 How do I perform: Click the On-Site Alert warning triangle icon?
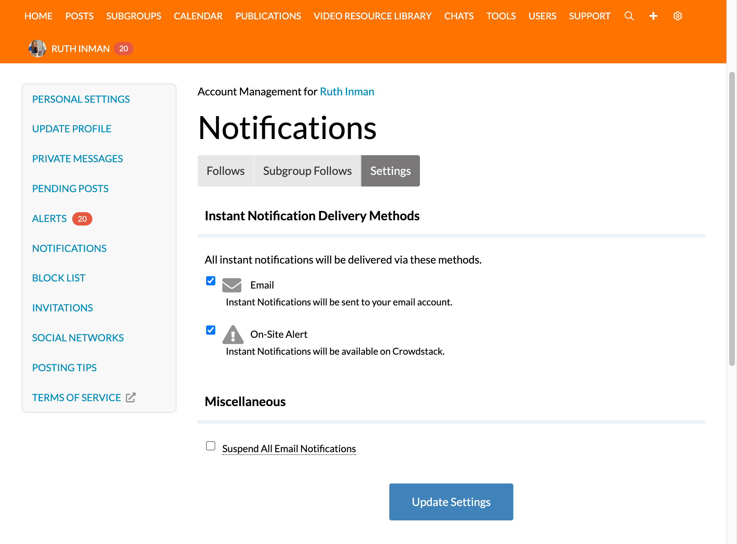pos(233,335)
